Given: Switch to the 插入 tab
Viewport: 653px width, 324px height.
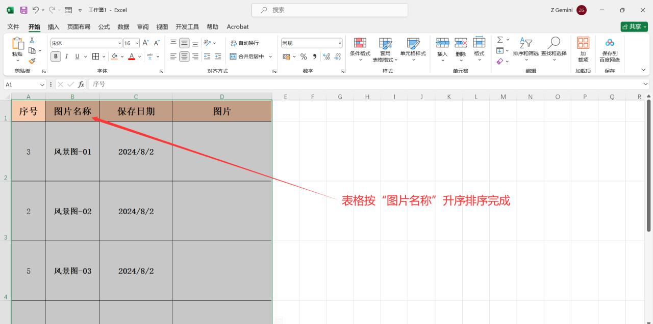Looking at the screenshot, I should tap(54, 27).
